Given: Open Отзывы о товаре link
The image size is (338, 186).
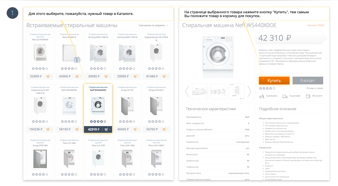Looking at the screenshot, I should tap(315, 88).
